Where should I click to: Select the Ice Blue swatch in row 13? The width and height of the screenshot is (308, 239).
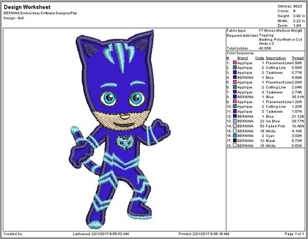pyautogui.click(x=235, y=121)
